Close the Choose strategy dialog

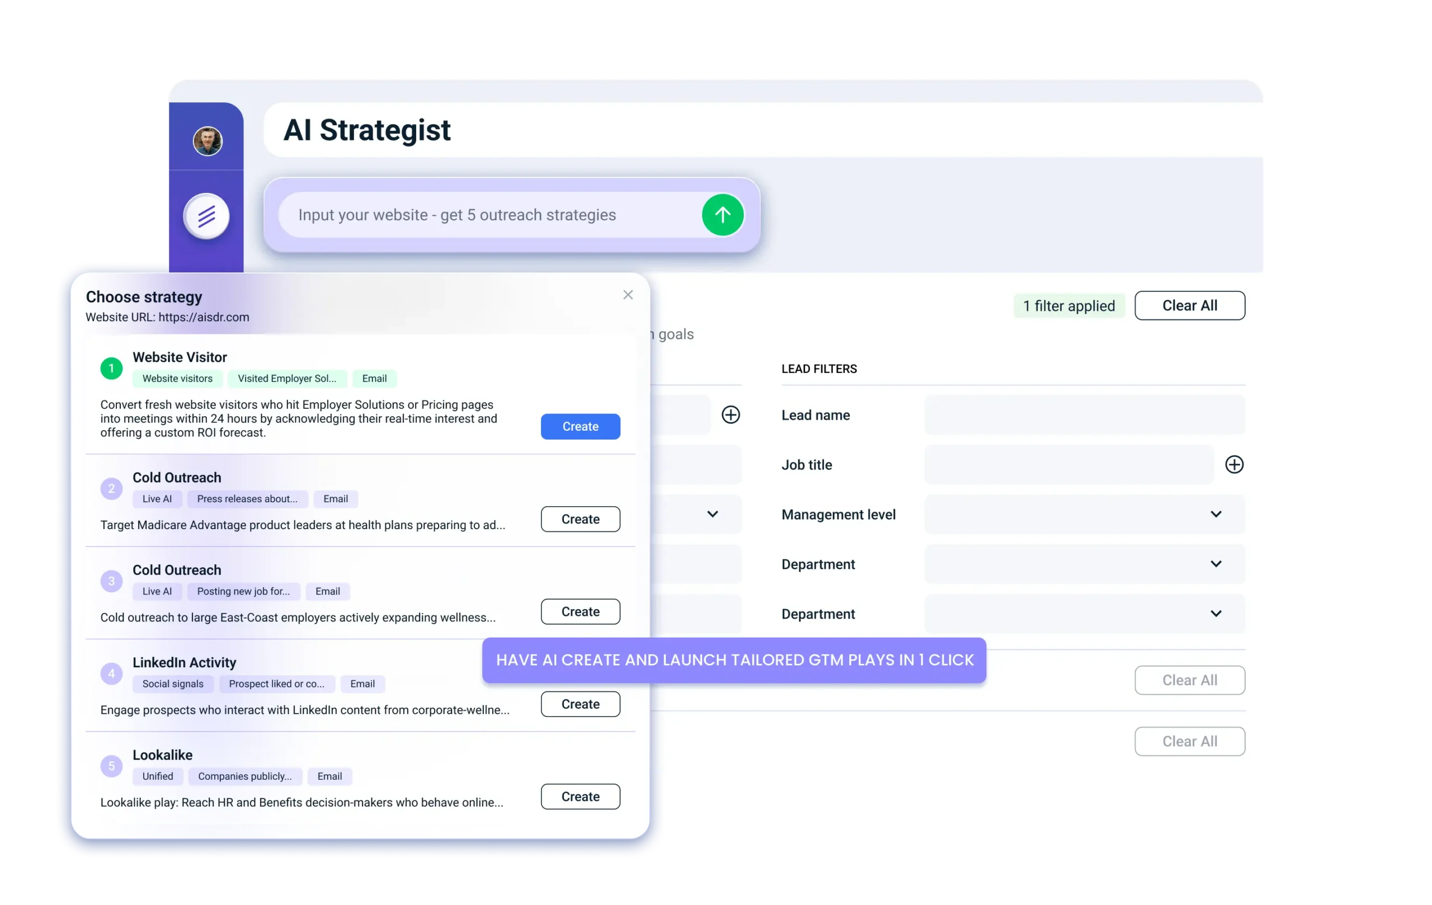[x=628, y=295]
